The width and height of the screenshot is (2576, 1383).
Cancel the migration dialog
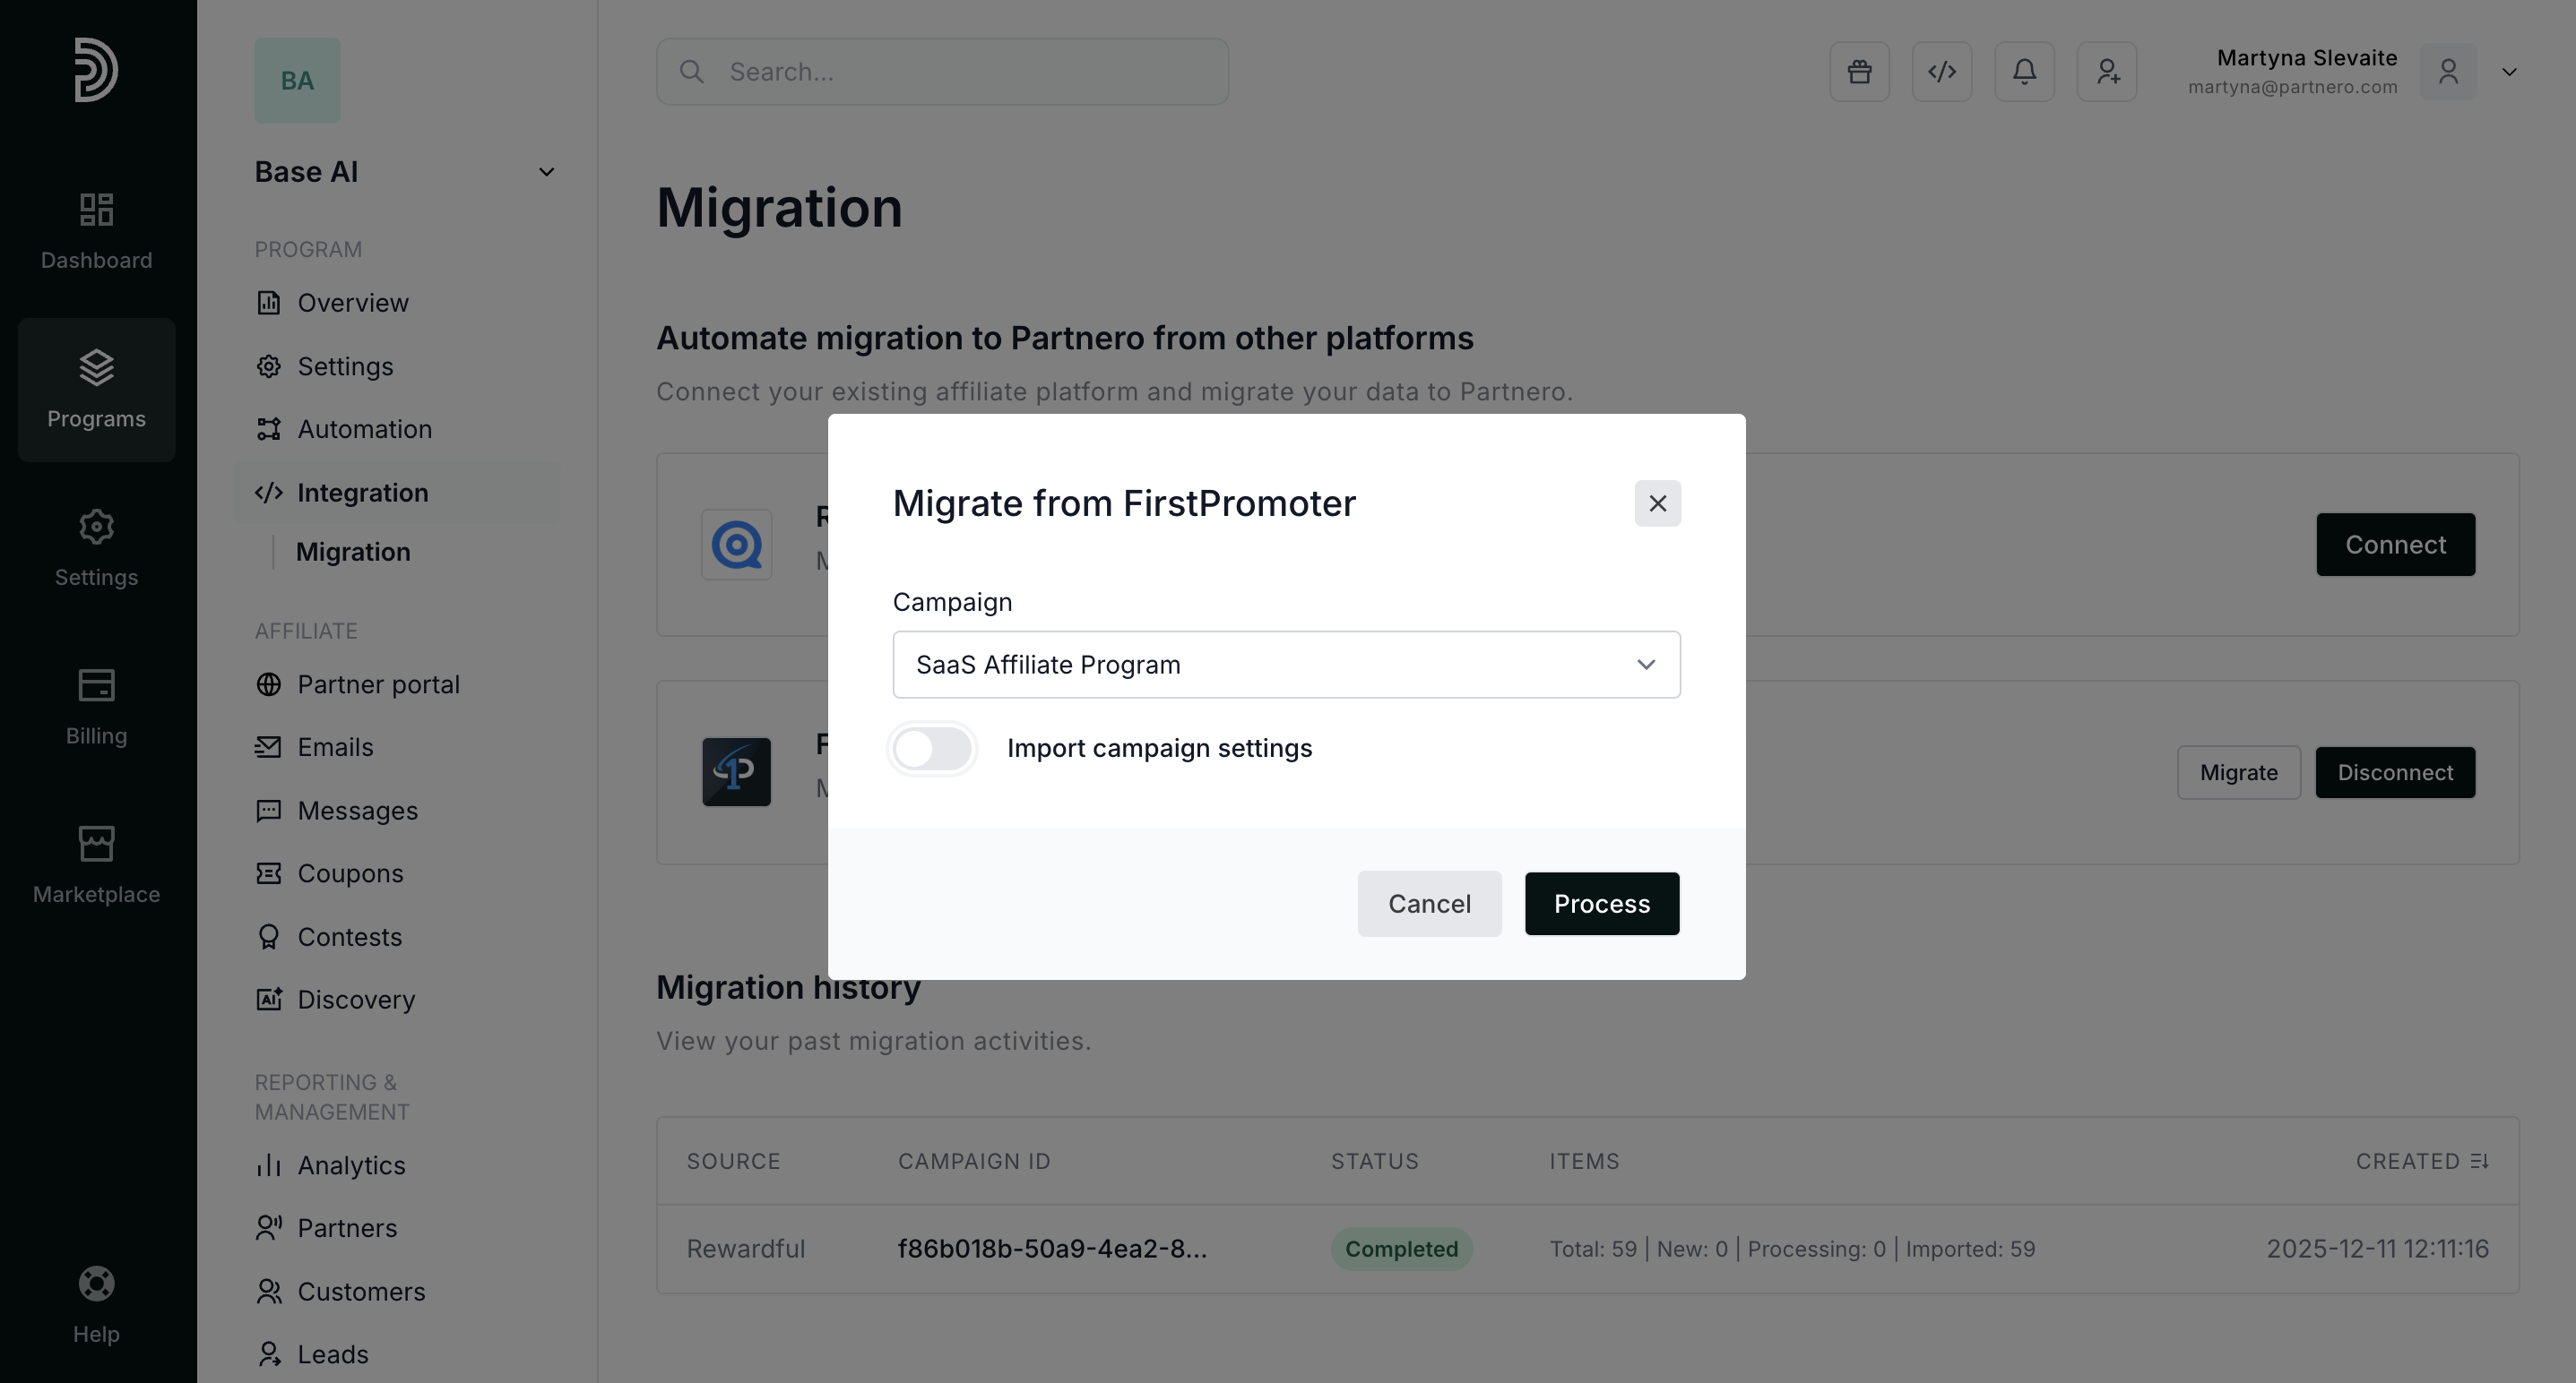(x=1429, y=905)
